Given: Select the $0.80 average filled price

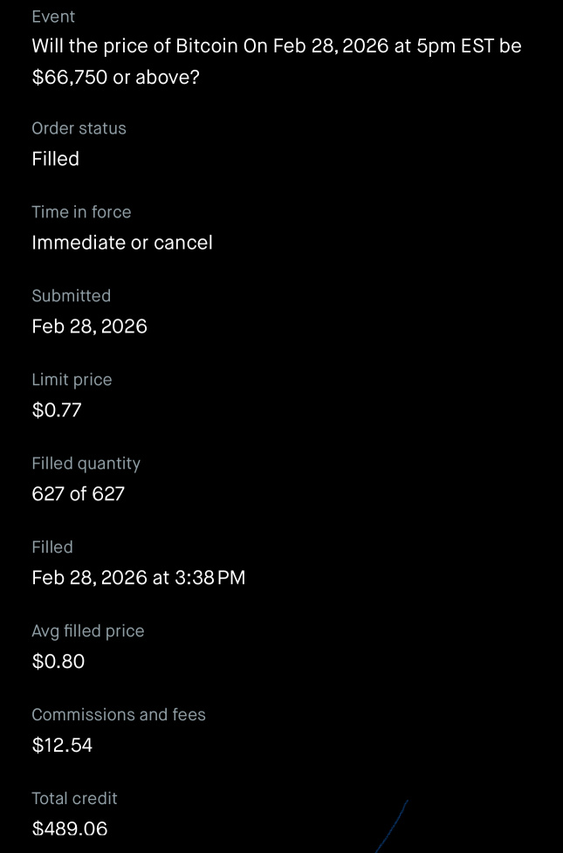Looking at the screenshot, I should coord(58,662).
